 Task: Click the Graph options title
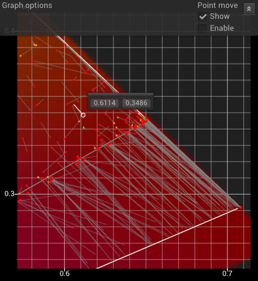(x=27, y=5)
